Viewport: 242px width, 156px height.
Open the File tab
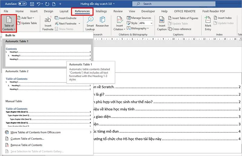(6, 11)
